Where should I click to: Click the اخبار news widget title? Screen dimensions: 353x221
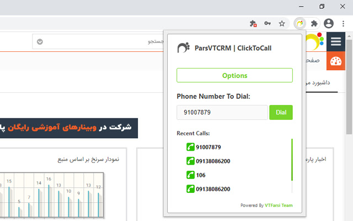pos(315,159)
